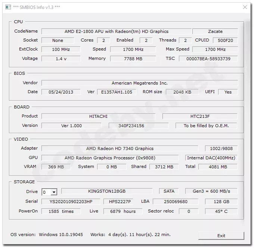Click the SMBIOS Info title bar icon

click(8, 7)
